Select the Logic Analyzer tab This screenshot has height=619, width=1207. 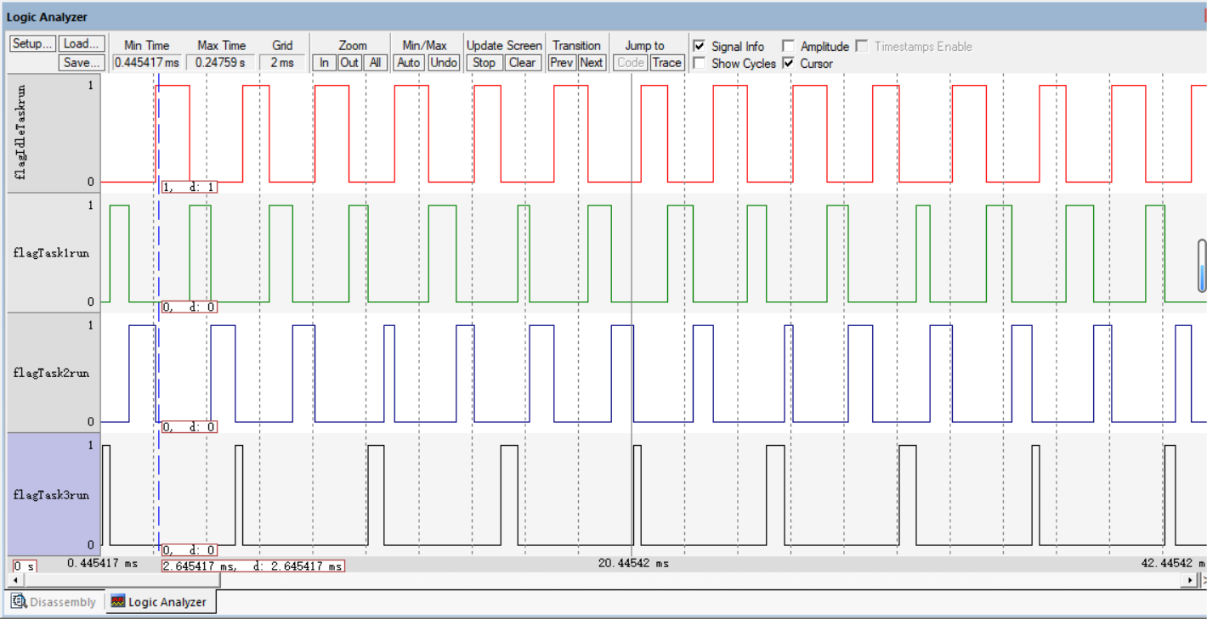(160, 602)
